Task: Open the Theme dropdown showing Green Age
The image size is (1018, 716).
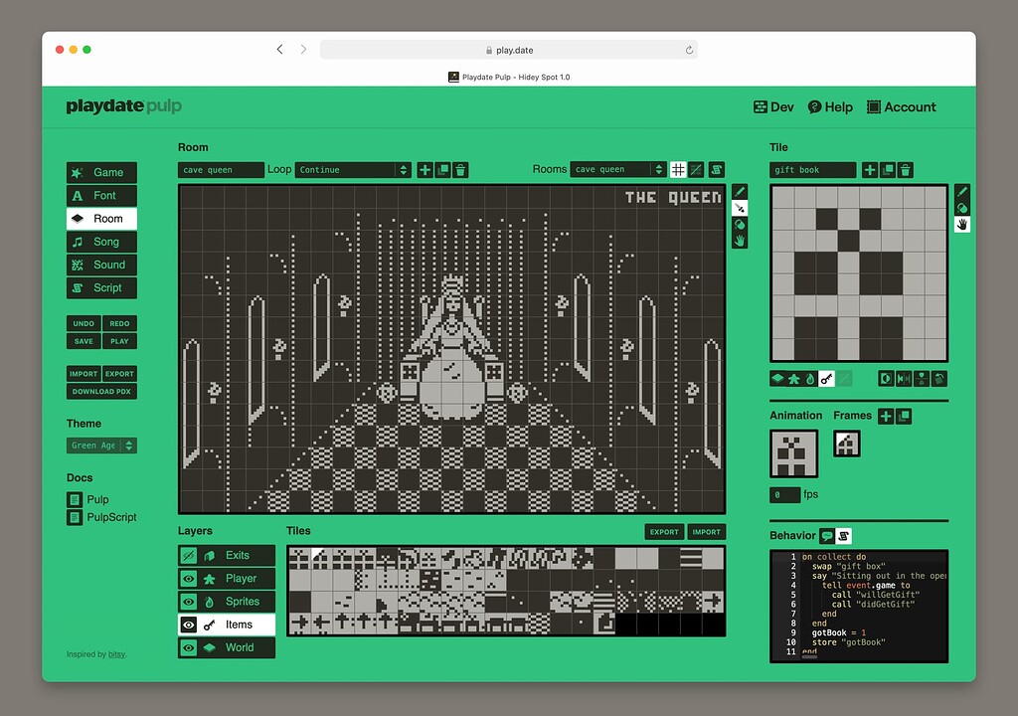Action: point(100,445)
